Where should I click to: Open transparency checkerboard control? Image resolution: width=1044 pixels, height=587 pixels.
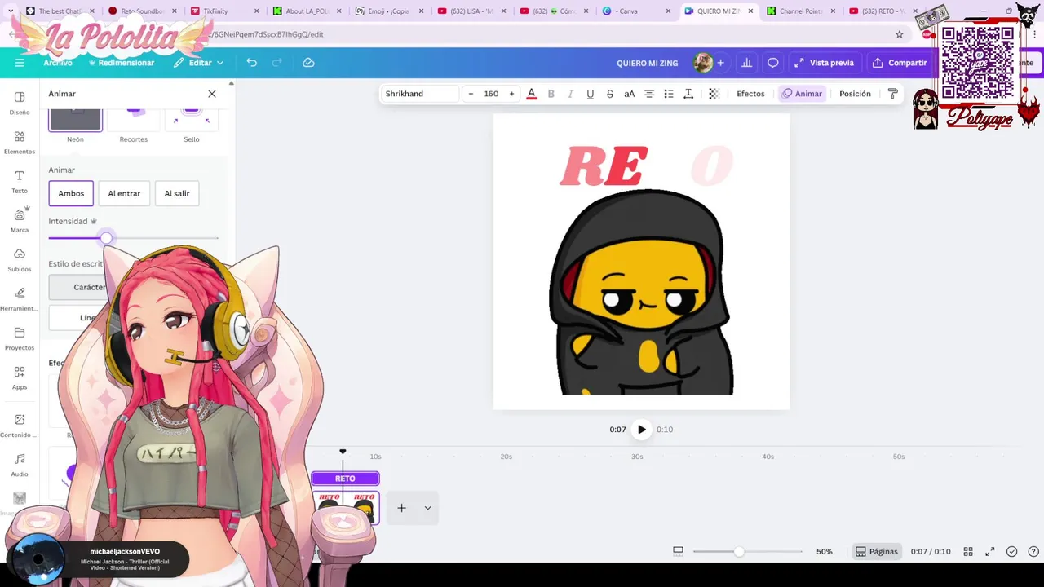click(x=714, y=94)
